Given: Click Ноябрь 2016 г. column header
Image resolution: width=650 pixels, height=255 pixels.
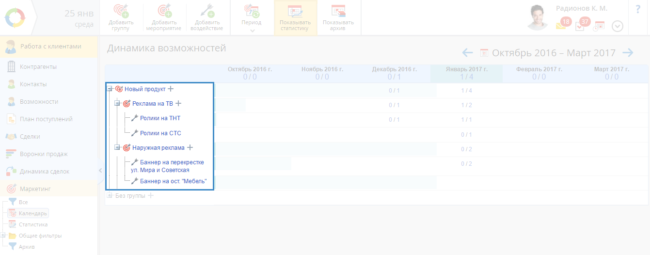Looking at the screenshot, I should 322,73.
